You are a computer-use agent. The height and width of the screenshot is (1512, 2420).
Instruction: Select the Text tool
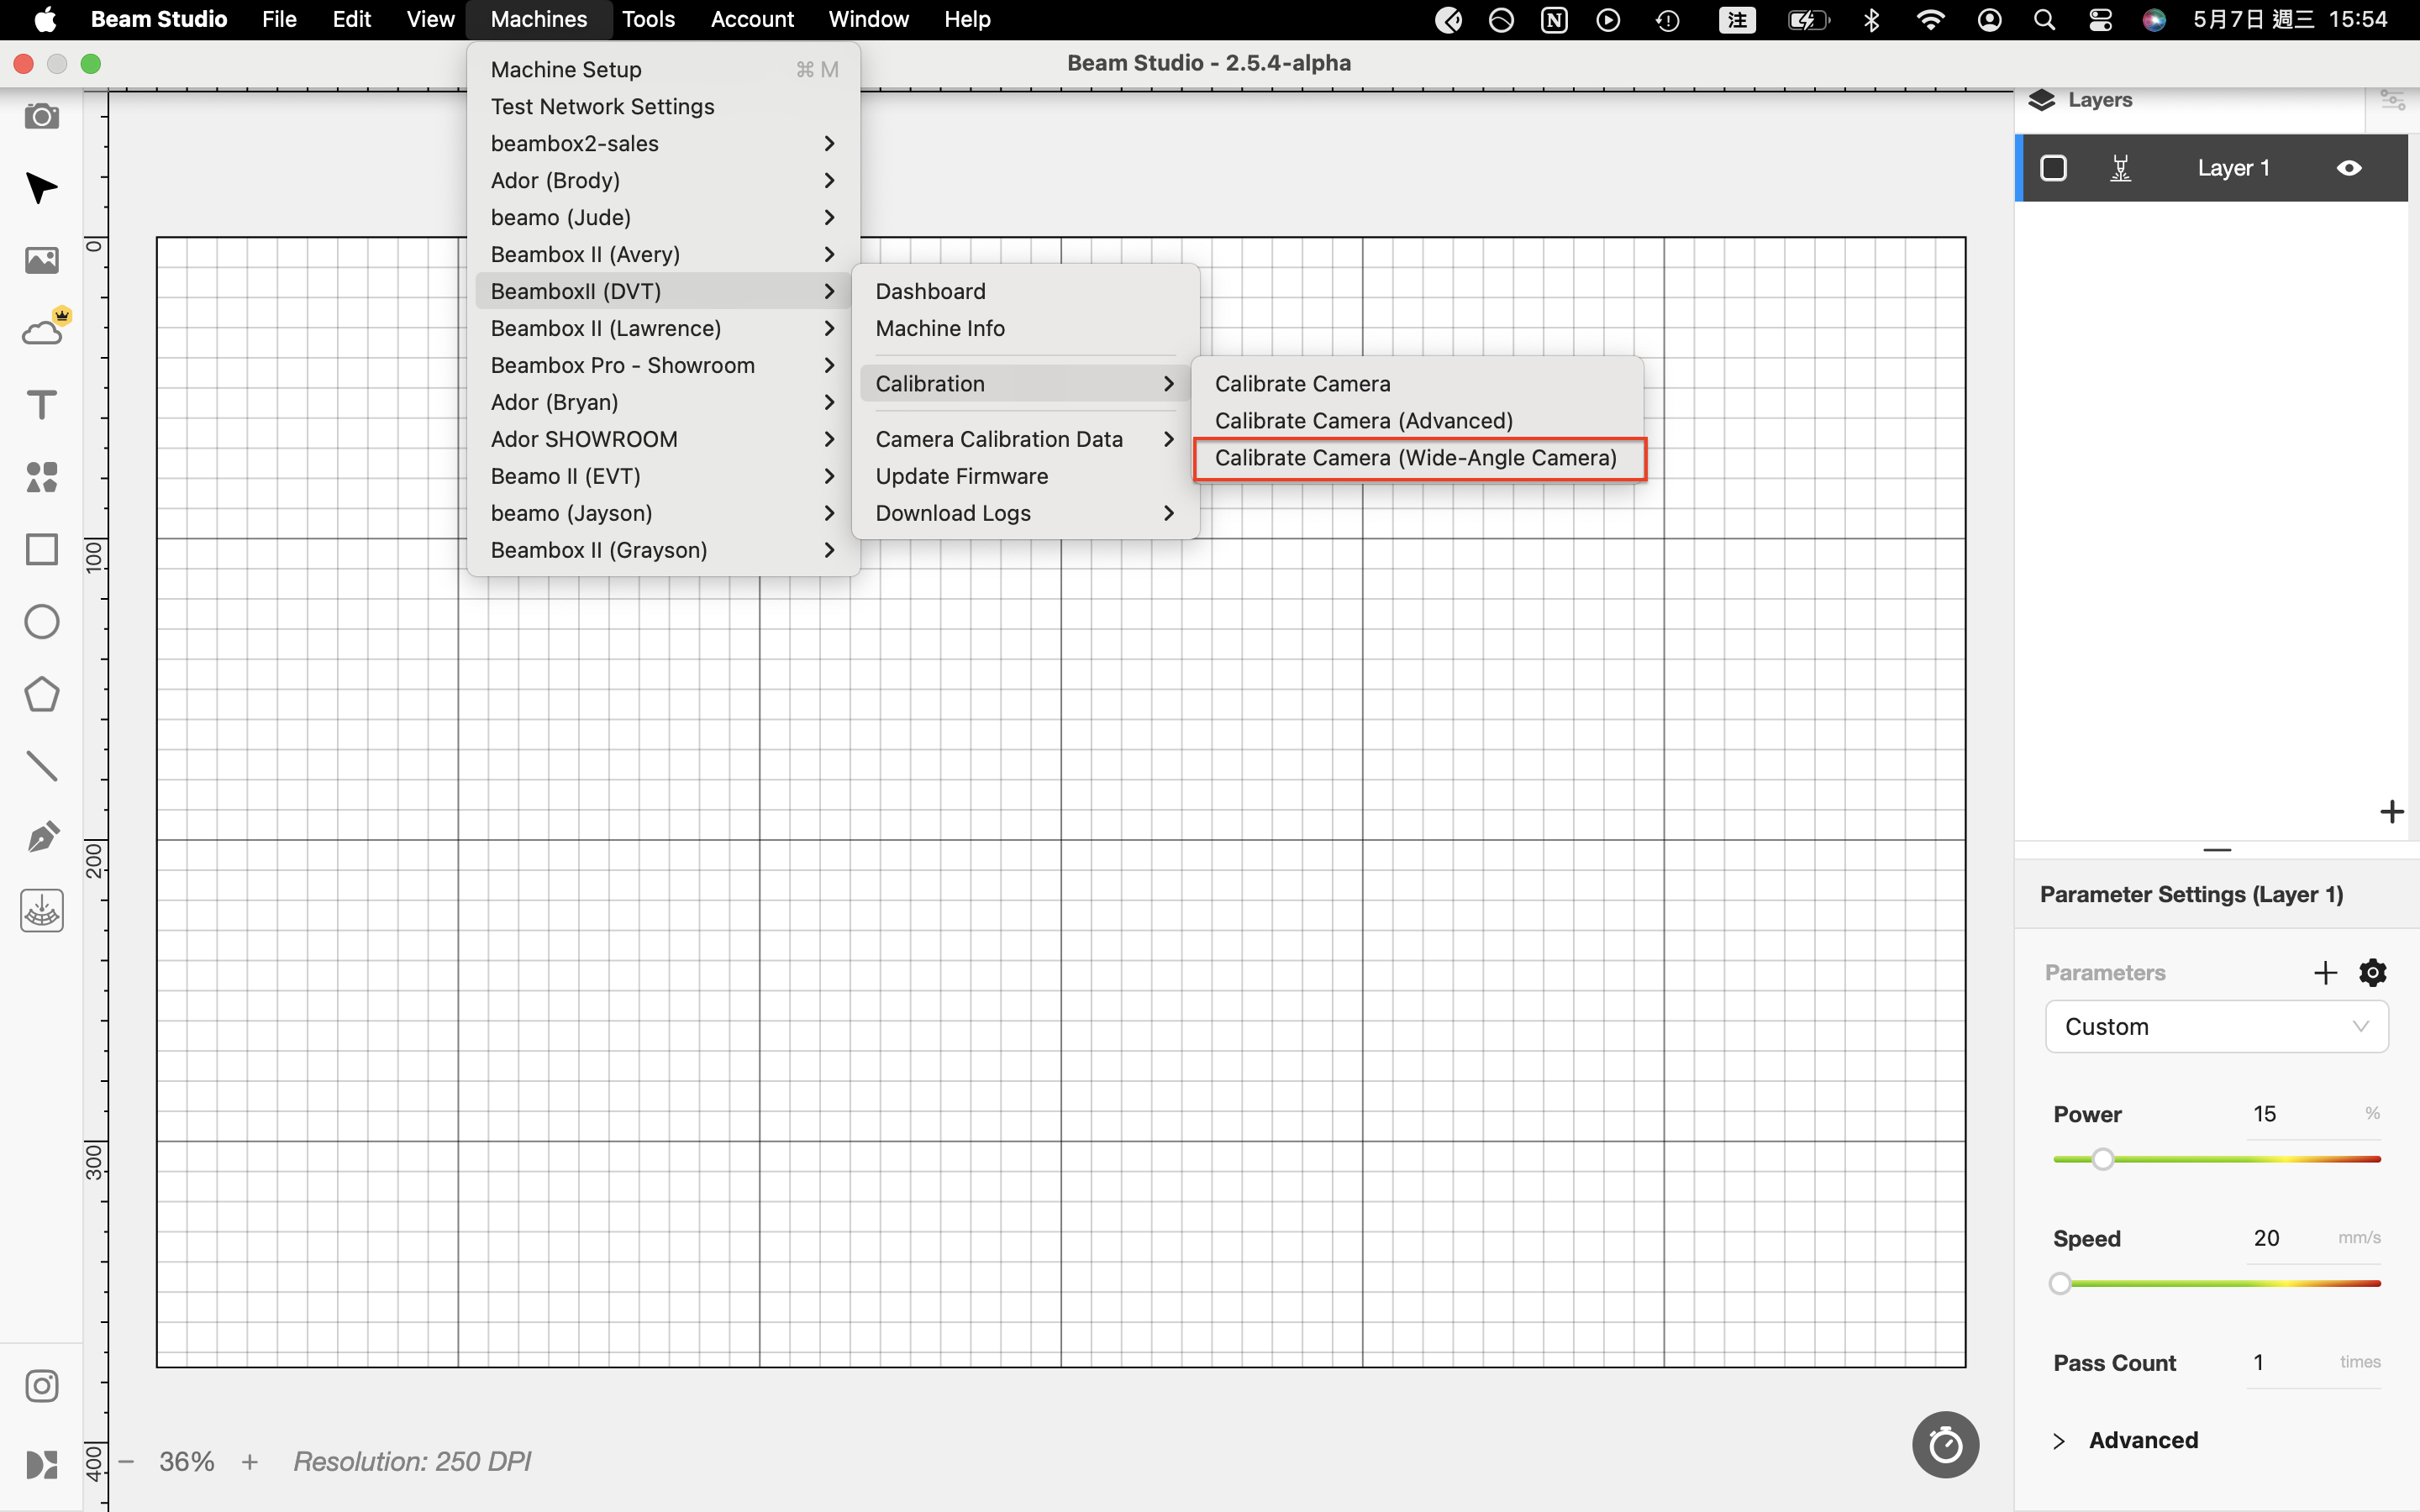coord(41,405)
